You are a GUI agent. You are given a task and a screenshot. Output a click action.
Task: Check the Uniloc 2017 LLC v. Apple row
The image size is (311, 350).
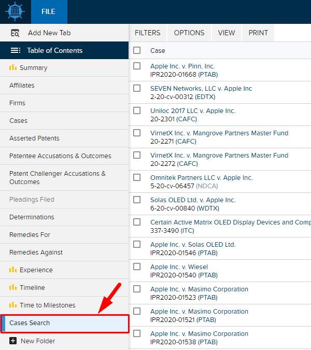click(x=137, y=110)
